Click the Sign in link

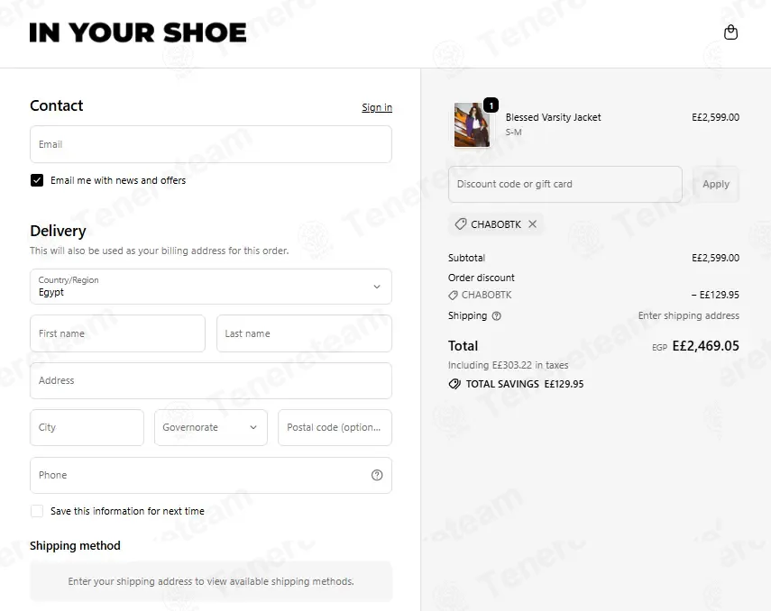(x=377, y=107)
